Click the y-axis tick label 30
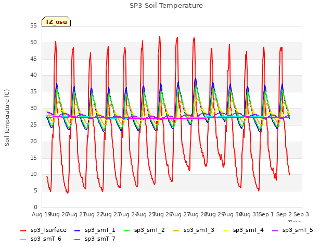Viewport: 333px width, 249px height. [x=33, y=108]
